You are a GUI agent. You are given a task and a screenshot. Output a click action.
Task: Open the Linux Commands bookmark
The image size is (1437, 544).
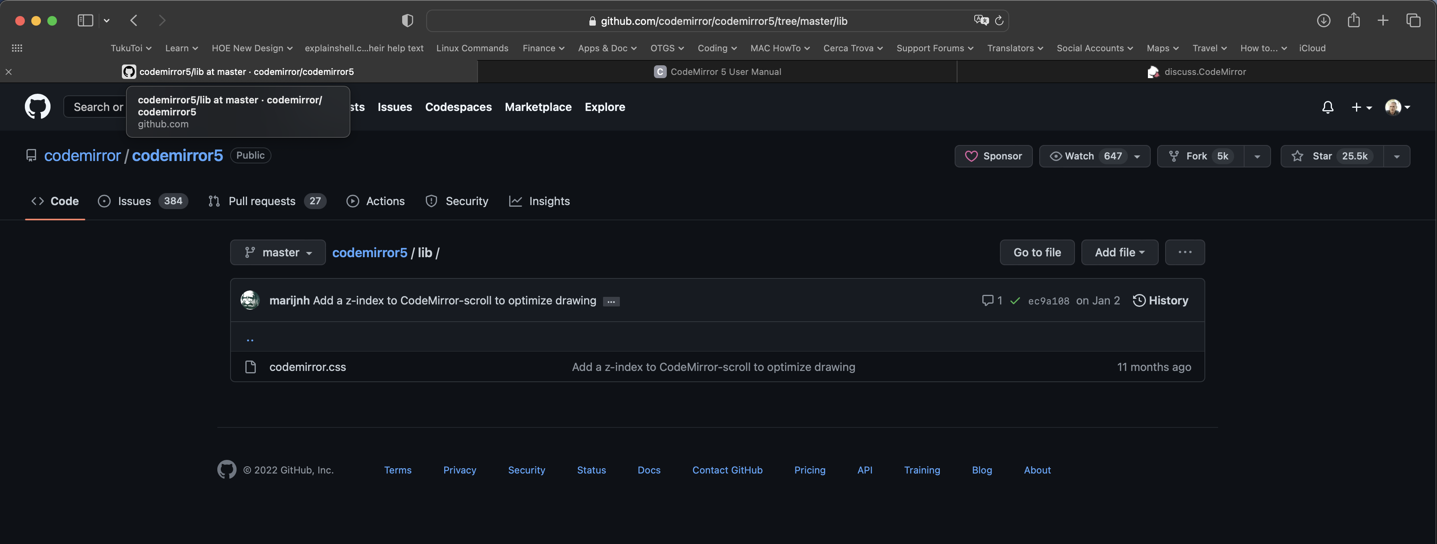[x=472, y=48]
